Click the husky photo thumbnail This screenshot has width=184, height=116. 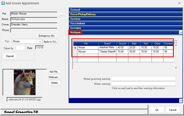coord(25,82)
